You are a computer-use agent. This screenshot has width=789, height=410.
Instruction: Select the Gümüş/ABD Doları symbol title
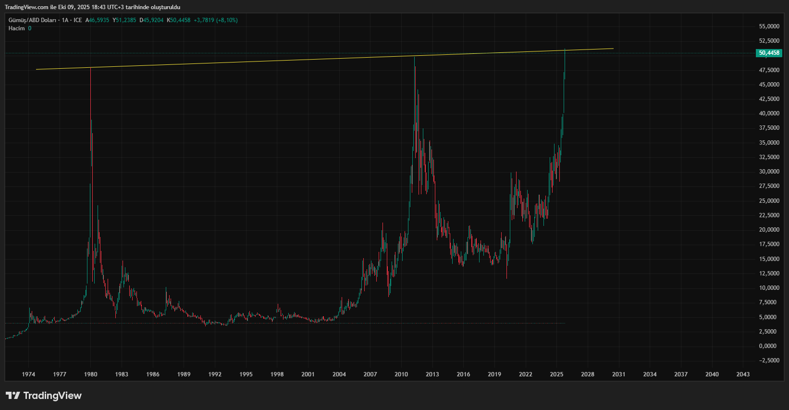pyautogui.click(x=32, y=20)
